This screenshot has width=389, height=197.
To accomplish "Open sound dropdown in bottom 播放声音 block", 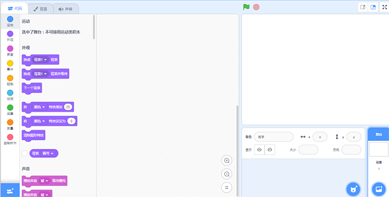I will [44, 195].
